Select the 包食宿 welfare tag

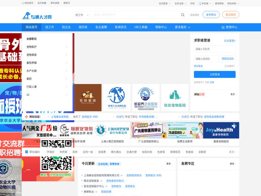(161, 152)
